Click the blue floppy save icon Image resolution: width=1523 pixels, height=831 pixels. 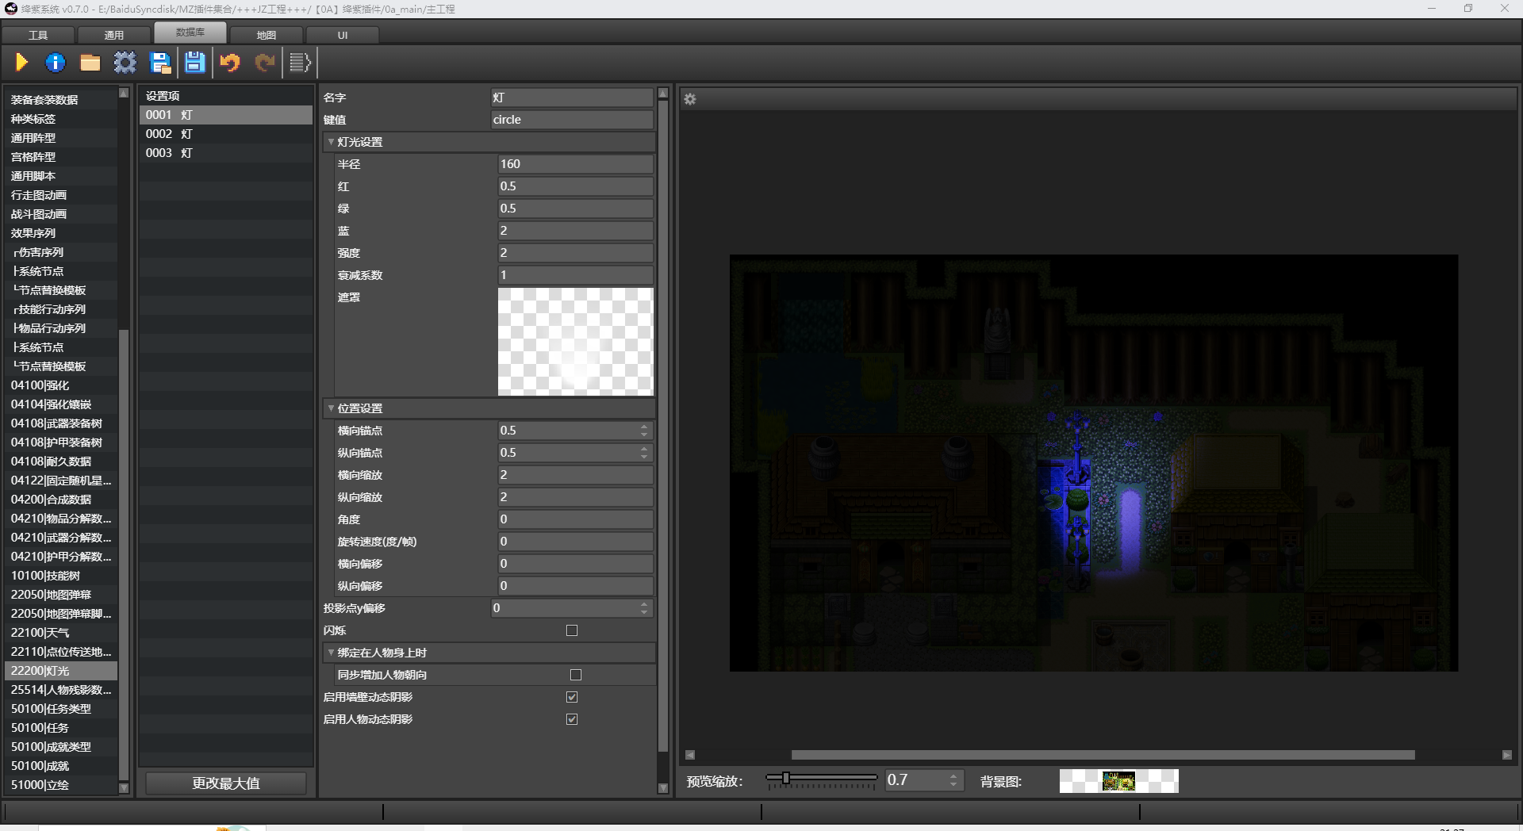click(195, 63)
